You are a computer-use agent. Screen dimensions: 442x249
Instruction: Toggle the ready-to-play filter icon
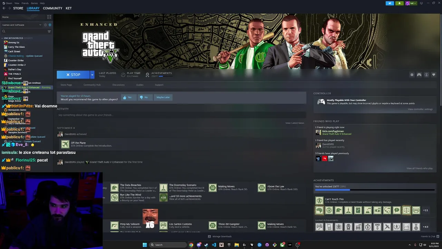[x=50, y=25]
